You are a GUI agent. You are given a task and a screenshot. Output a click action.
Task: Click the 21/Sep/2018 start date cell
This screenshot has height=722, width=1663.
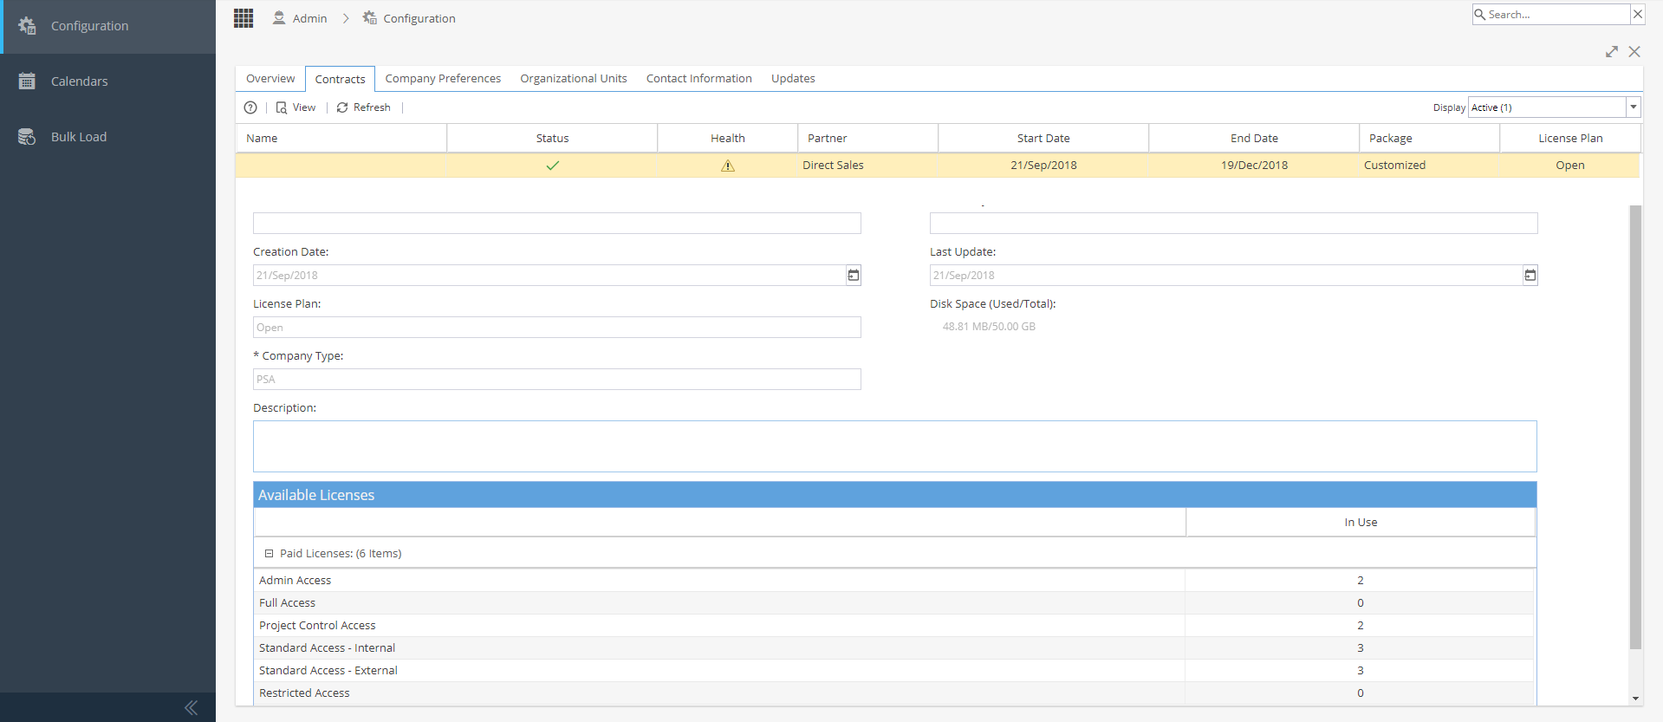(x=1043, y=166)
